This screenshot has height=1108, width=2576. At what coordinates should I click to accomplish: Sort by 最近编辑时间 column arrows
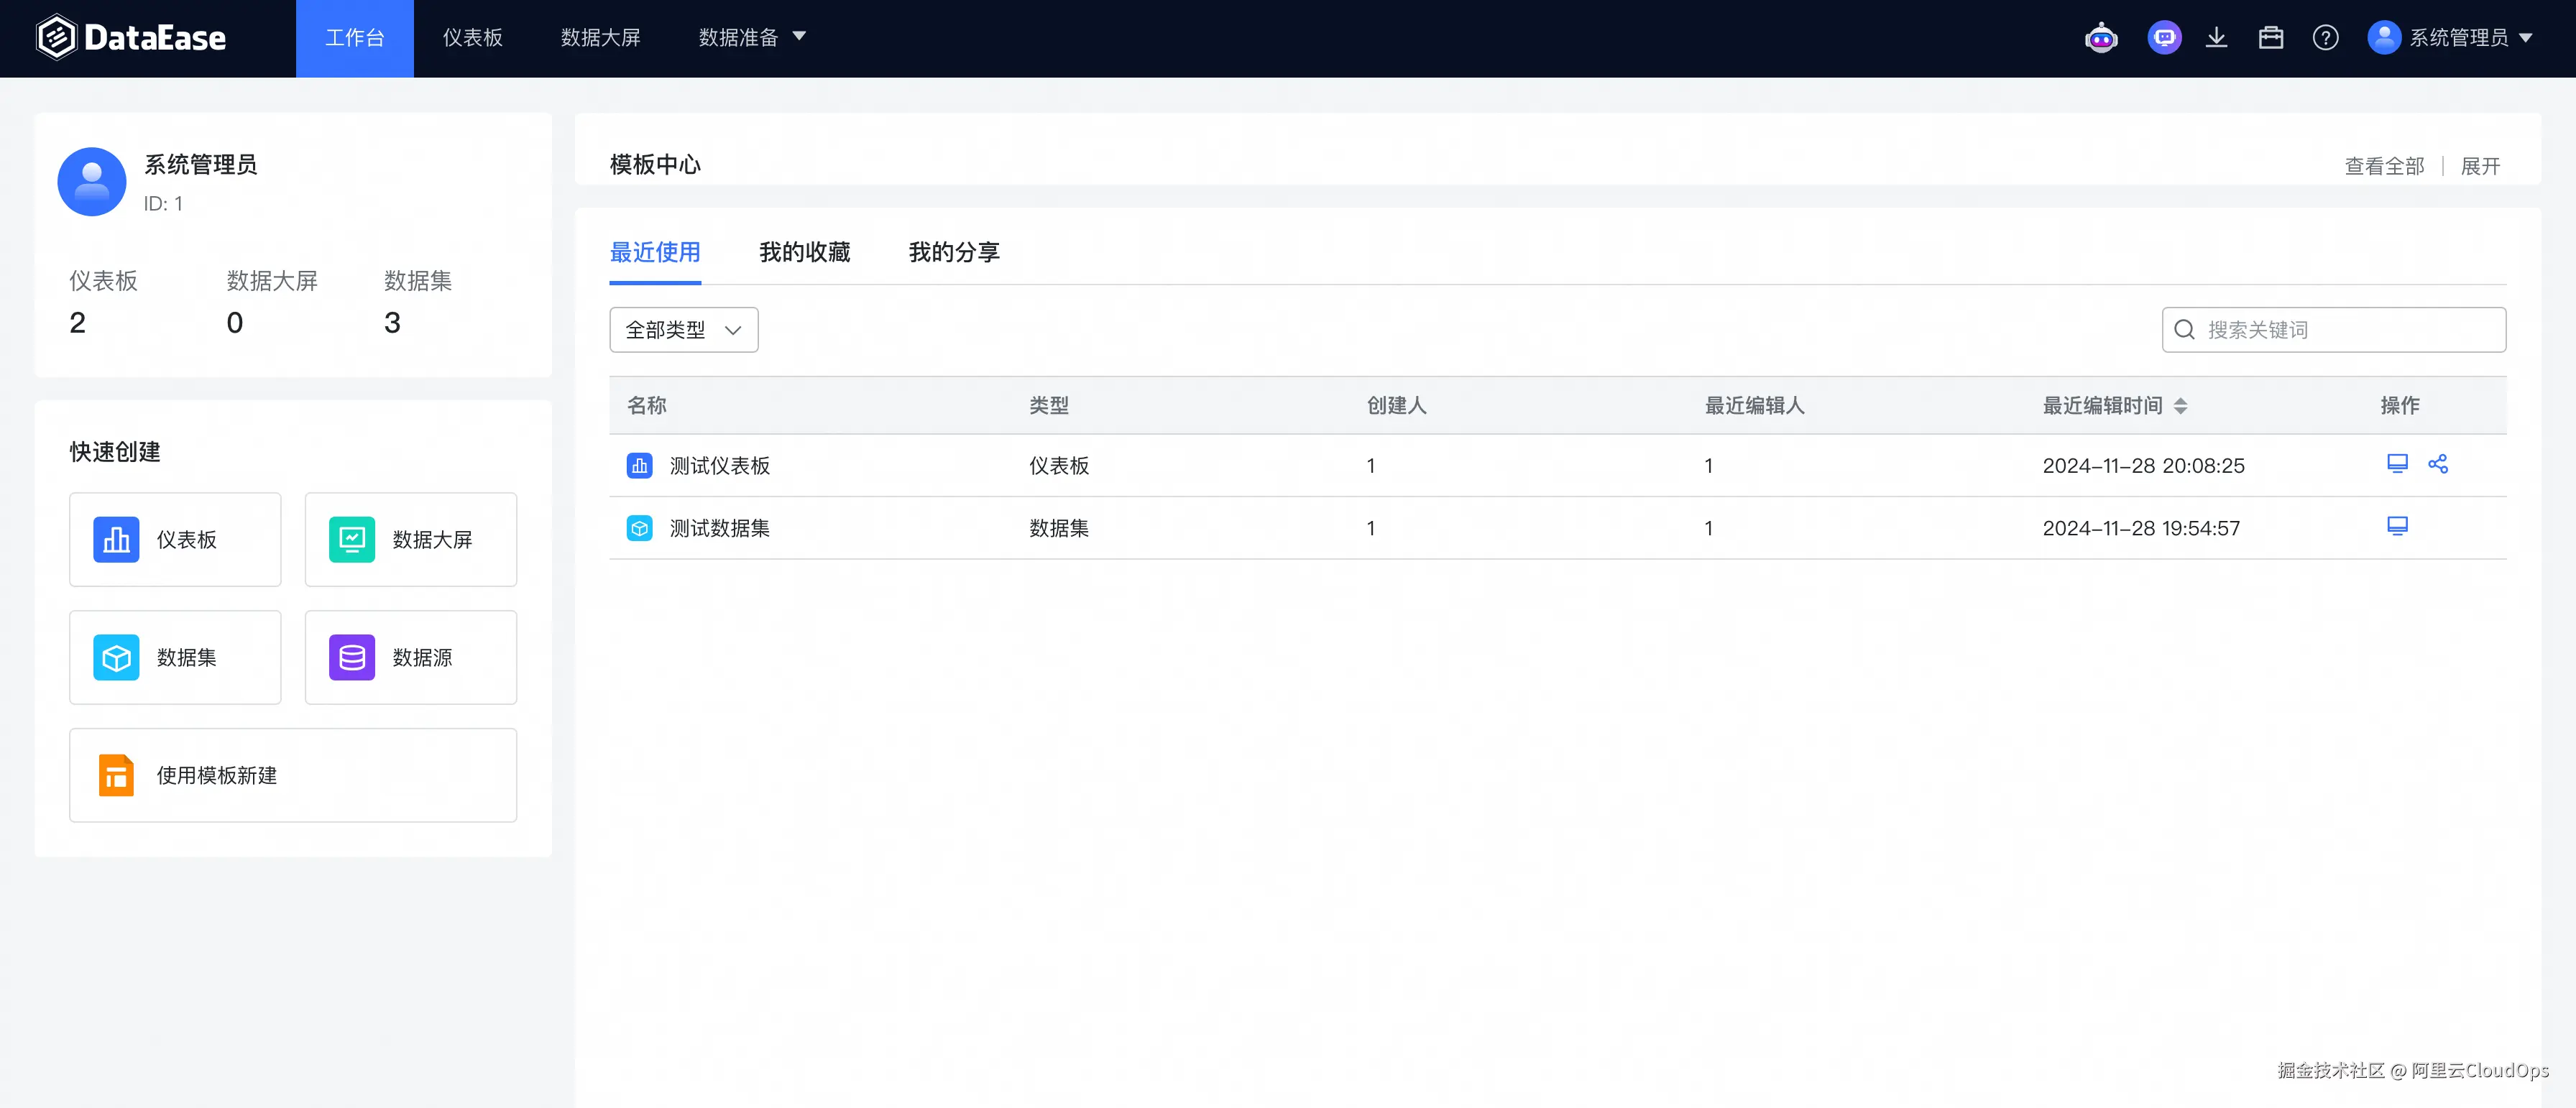pyautogui.click(x=2180, y=406)
